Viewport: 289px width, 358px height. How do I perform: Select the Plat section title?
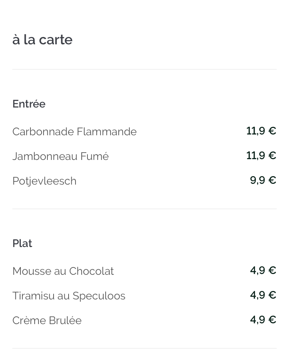pyautogui.click(x=22, y=244)
